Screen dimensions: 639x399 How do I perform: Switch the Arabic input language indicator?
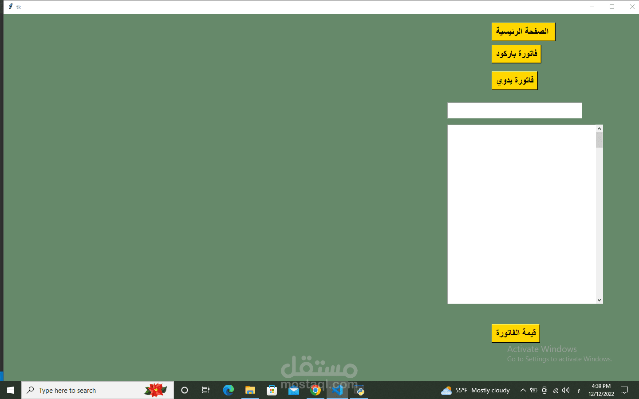(579, 391)
